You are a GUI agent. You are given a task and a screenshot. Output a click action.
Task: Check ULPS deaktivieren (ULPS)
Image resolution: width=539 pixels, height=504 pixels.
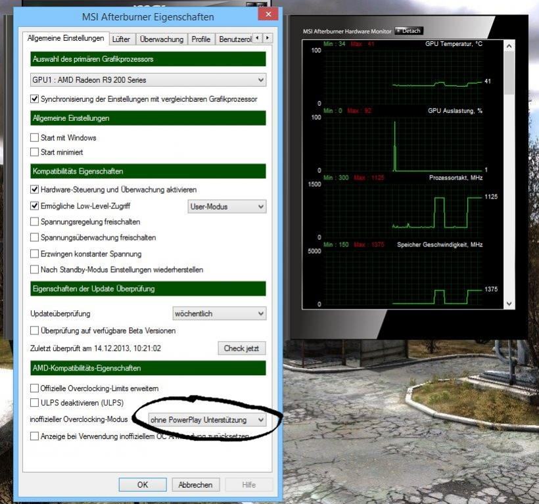click(34, 402)
